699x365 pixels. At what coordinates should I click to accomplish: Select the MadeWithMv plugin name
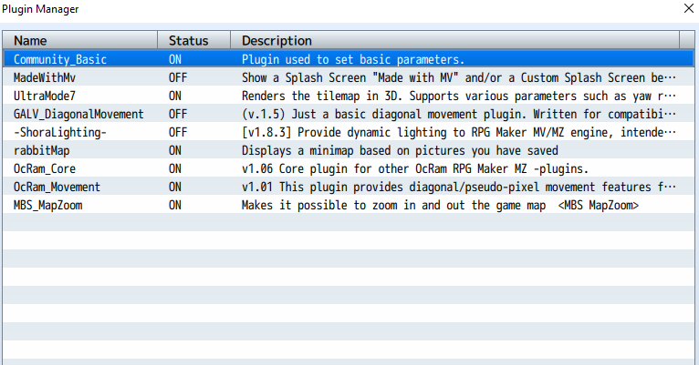click(x=45, y=77)
